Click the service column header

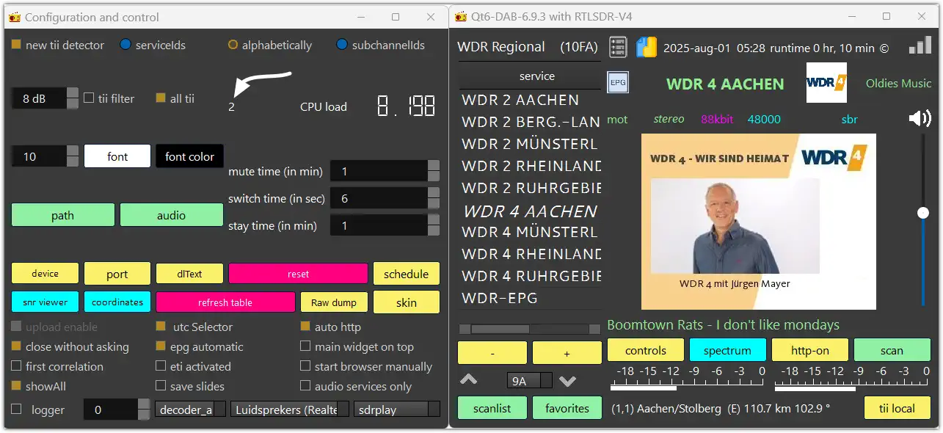[536, 76]
